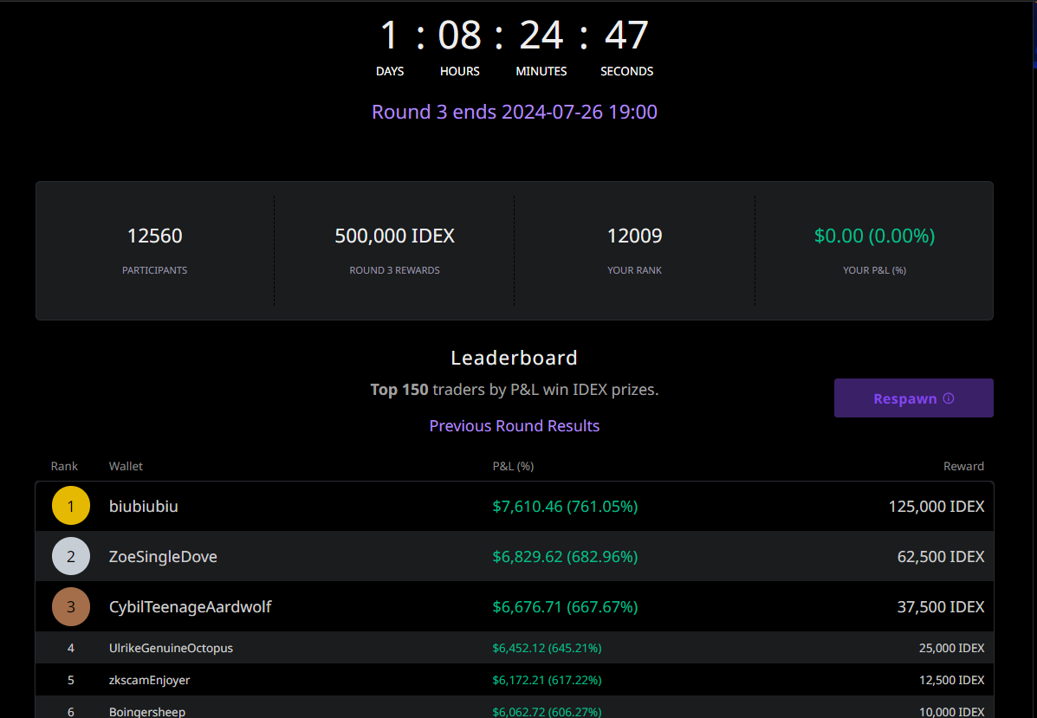The image size is (1037, 718).
Task: Click the YOUR RANK label
Action: pyautogui.click(x=635, y=269)
